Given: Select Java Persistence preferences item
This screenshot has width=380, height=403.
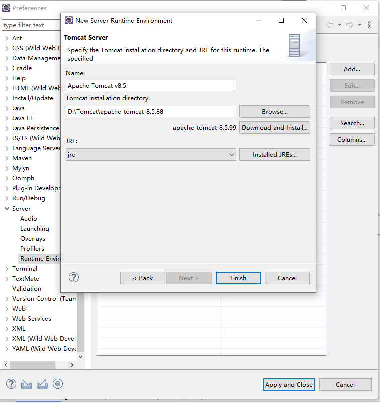Looking at the screenshot, I should click(36, 128).
